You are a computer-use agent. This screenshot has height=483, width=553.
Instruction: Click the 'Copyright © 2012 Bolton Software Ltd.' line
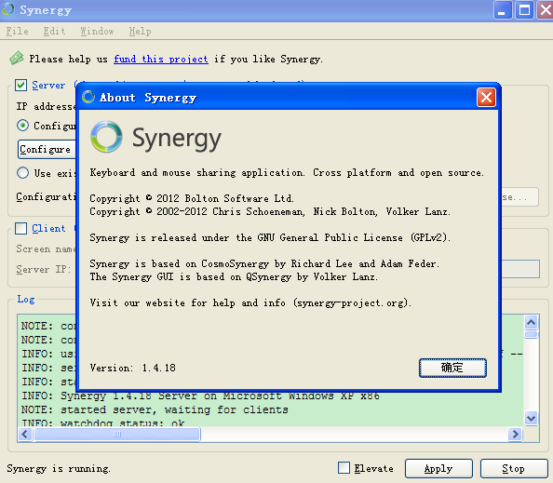(192, 198)
